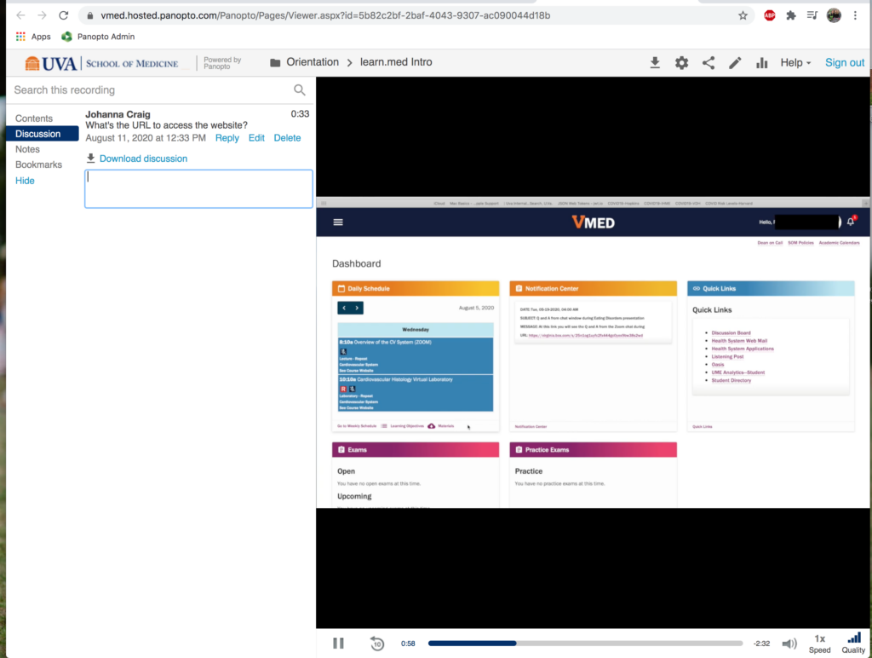872x658 pixels.
Task: Open the Bookmarks tab
Action: [38, 164]
